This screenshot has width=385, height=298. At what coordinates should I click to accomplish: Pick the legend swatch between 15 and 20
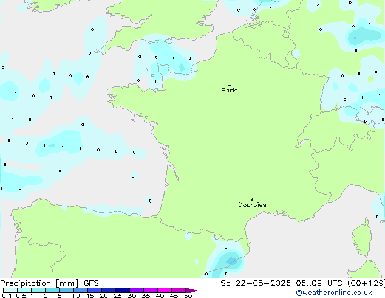pos(95,290)
